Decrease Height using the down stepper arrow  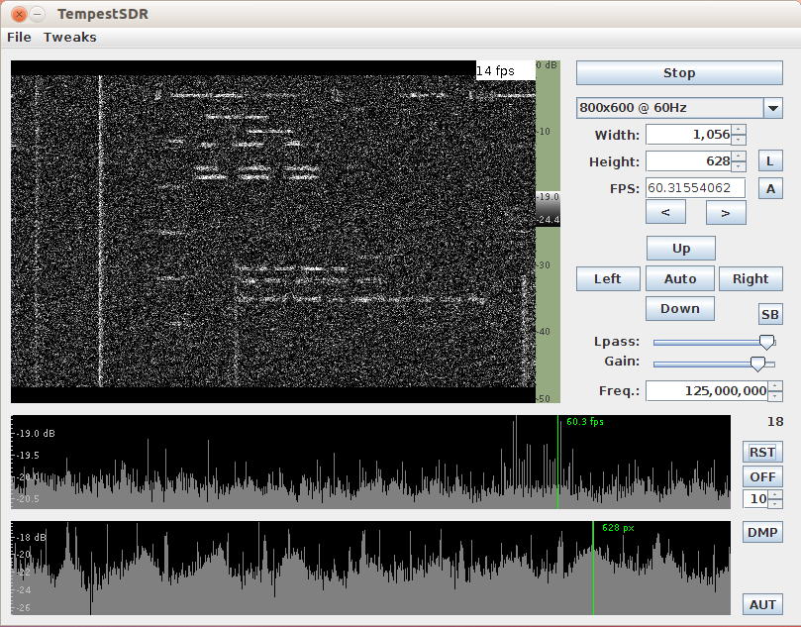pos(738,166)
